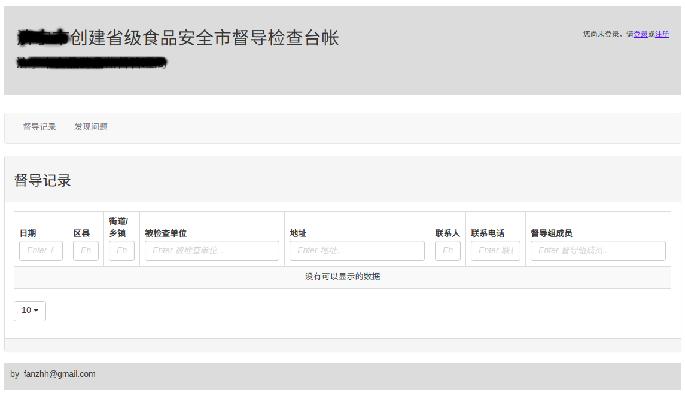Click the 联系人 filter input

coord(447,251)
